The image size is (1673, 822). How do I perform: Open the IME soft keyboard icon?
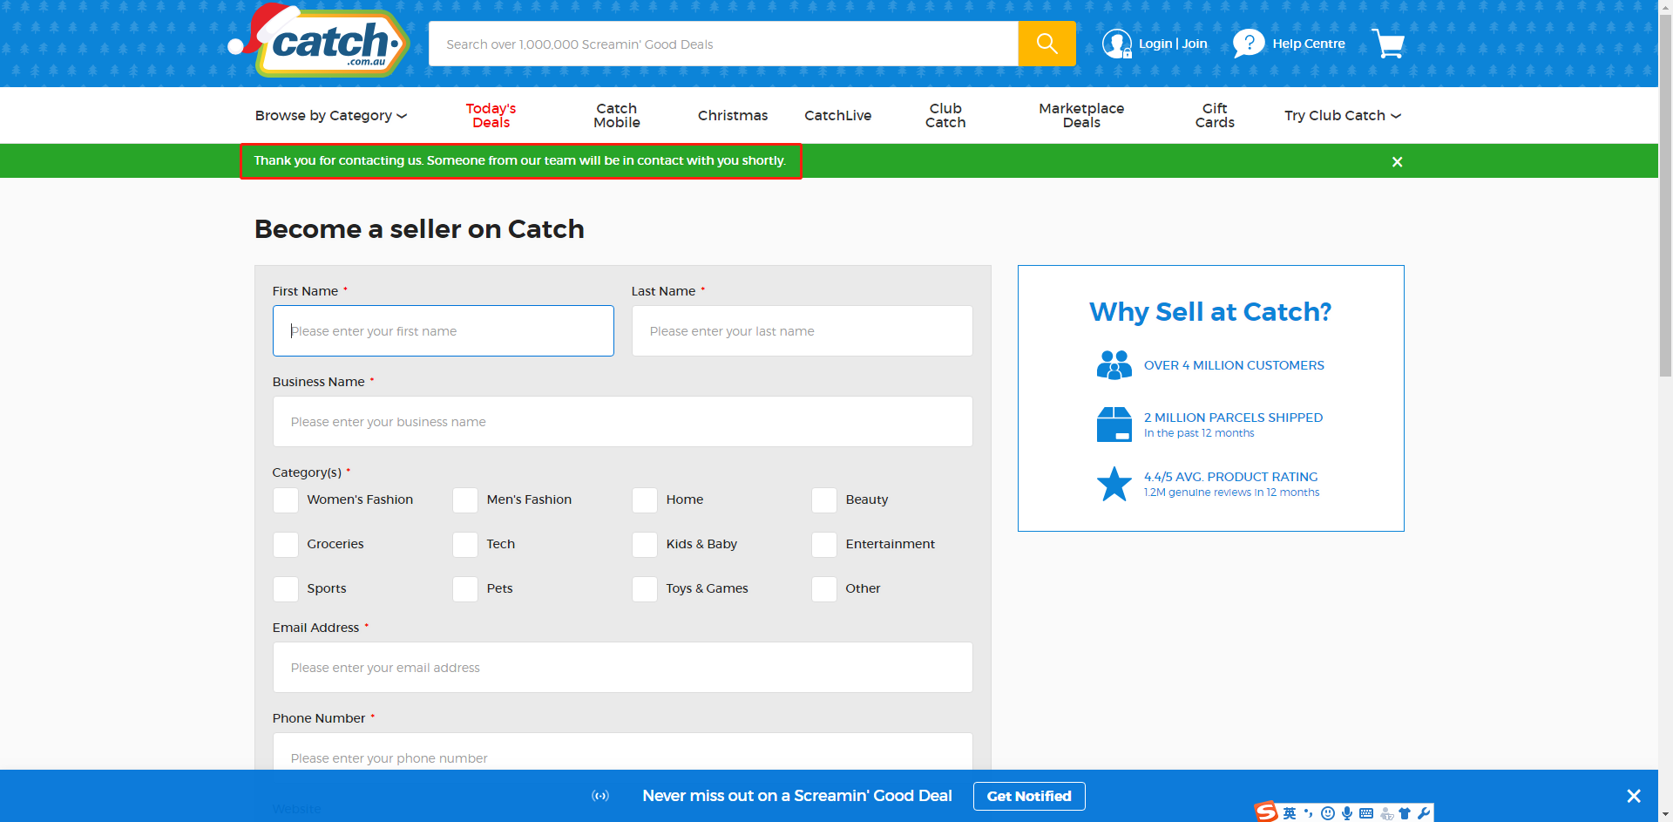1366,813
